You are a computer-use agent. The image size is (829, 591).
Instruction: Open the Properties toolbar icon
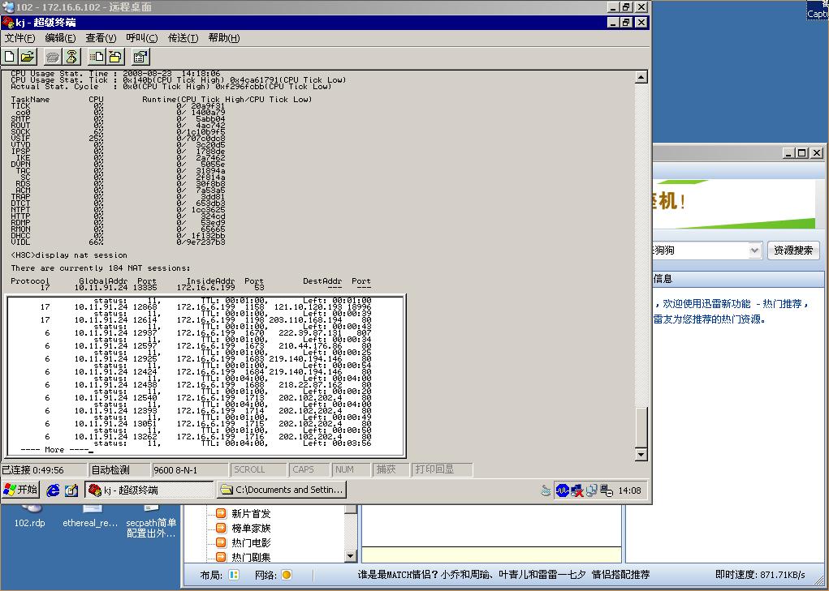[140, 56]
